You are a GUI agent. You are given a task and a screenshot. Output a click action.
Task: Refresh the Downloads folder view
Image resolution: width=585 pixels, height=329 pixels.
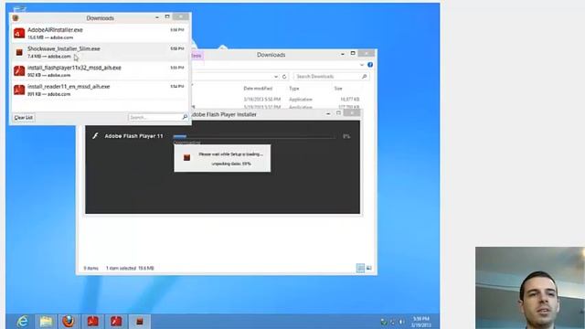point(284,77)
